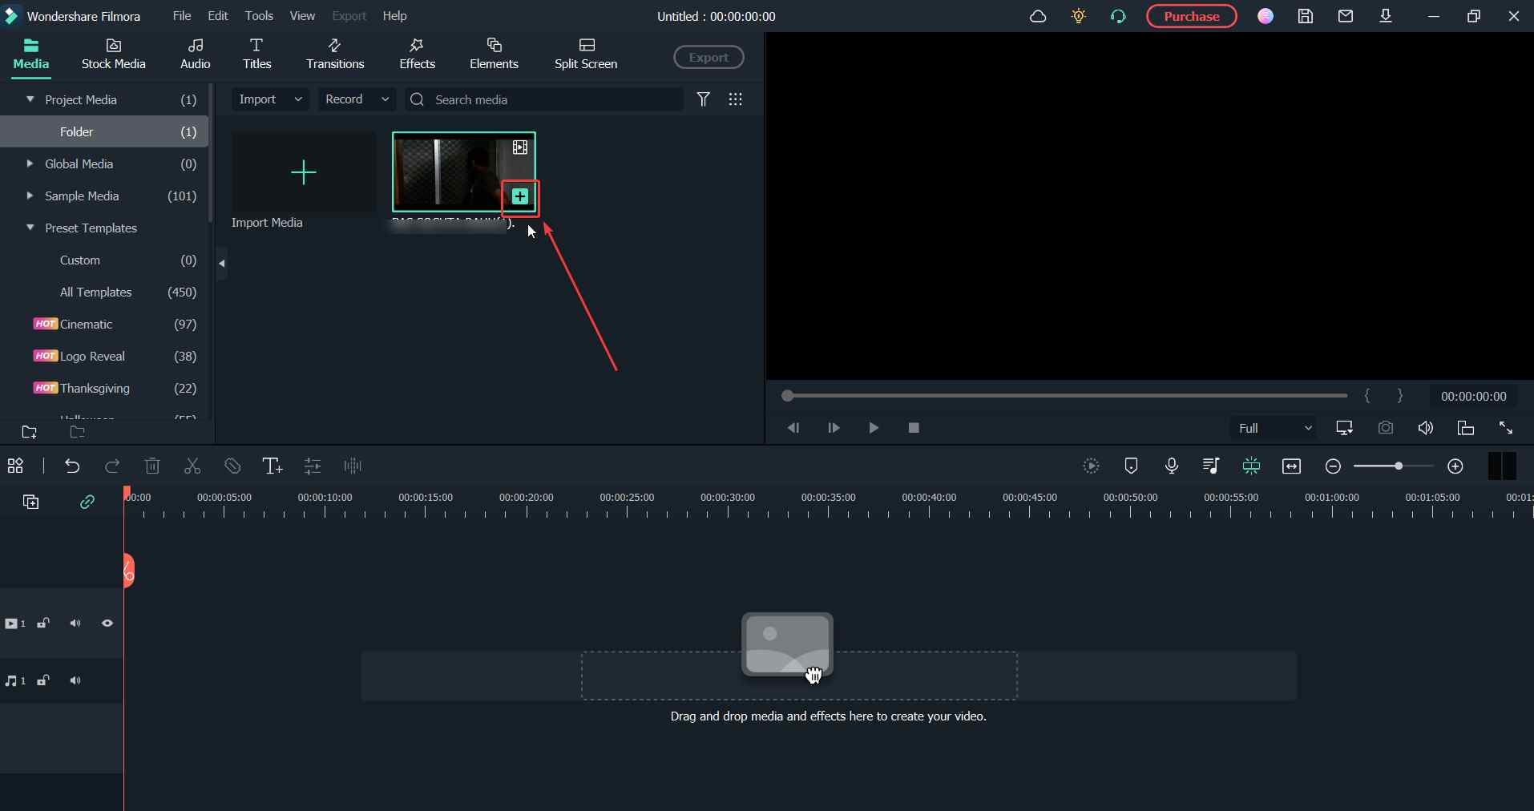Click the timeline zoom slider
Screen dimensions: 1534x811
point(1395,466)
